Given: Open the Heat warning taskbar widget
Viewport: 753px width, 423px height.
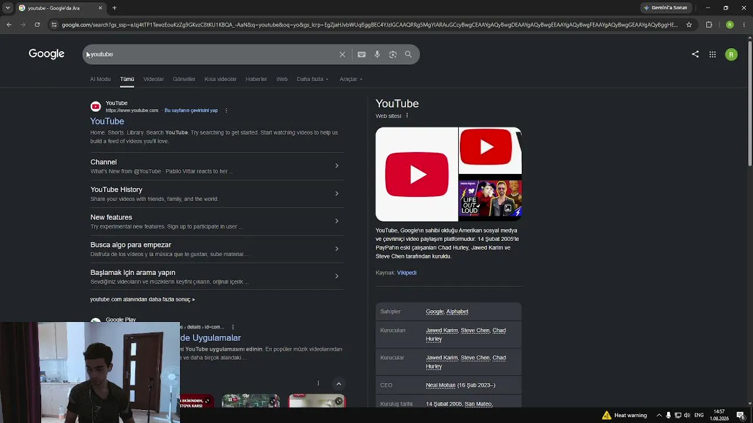Looking at the screenshot, I should pos(624,415).
